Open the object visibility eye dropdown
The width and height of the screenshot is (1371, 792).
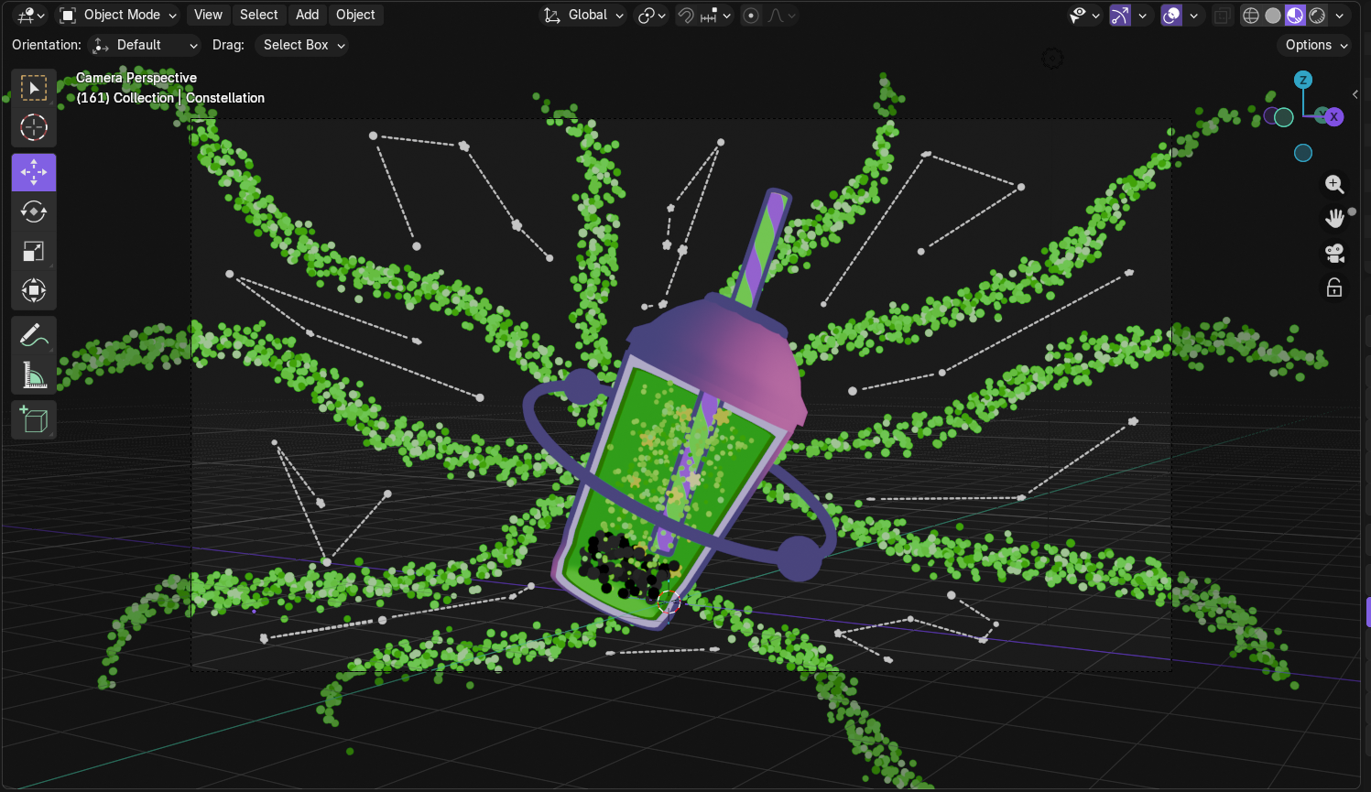pyautogui.click(x=1084, y=15)
